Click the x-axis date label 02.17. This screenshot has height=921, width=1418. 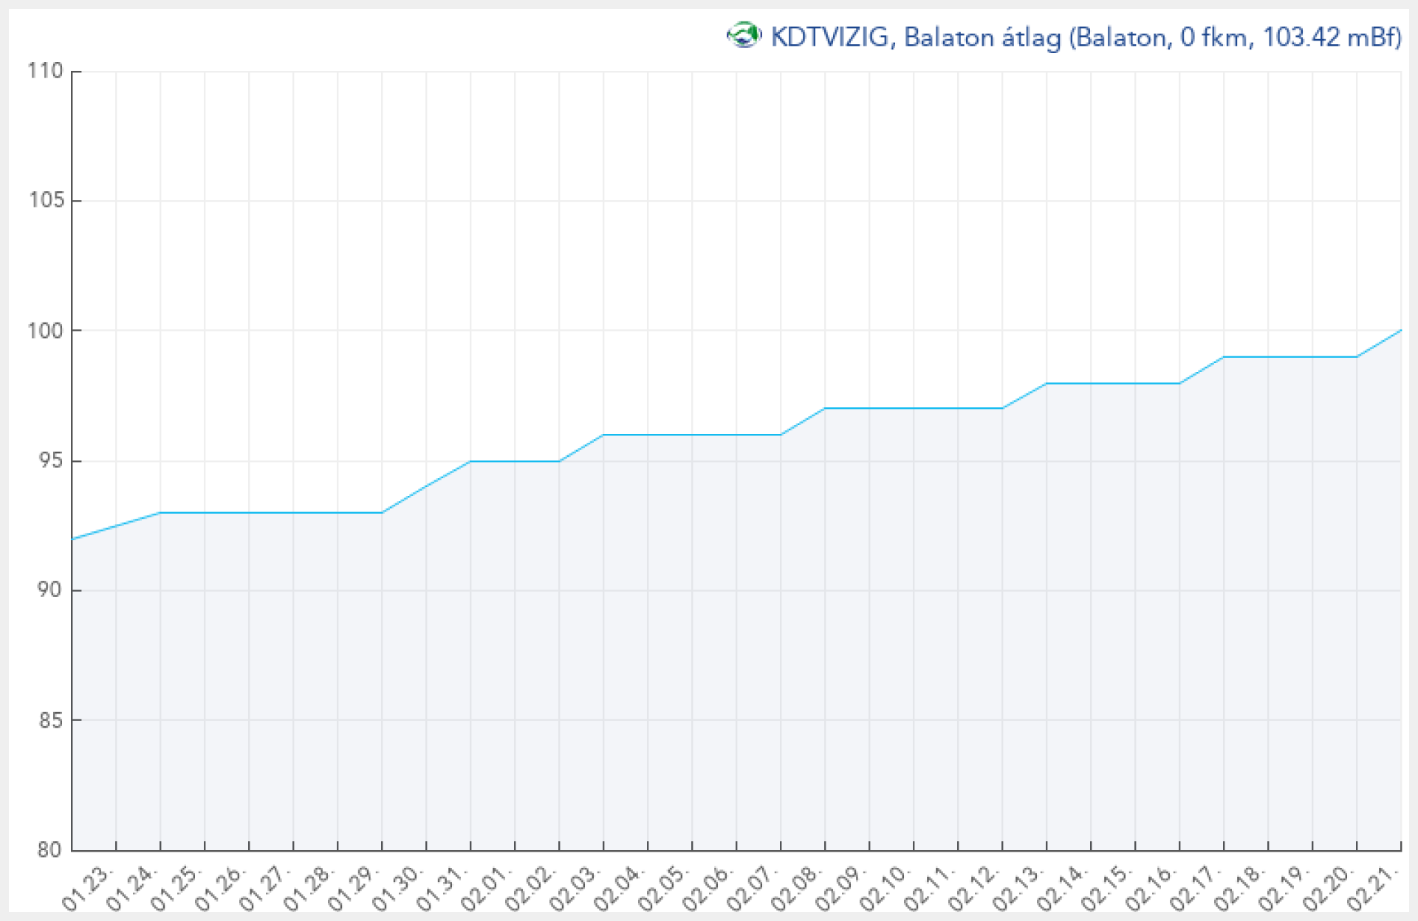[x=1195, y=889]
